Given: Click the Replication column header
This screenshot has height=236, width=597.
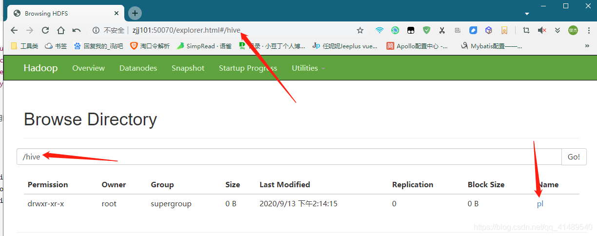Looking at the screenshot, I should 413,185.
